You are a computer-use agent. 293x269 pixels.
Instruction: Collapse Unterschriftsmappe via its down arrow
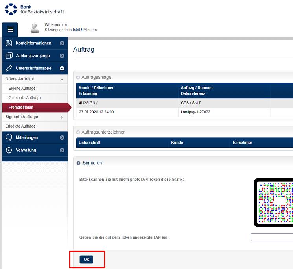click(62, 68)
